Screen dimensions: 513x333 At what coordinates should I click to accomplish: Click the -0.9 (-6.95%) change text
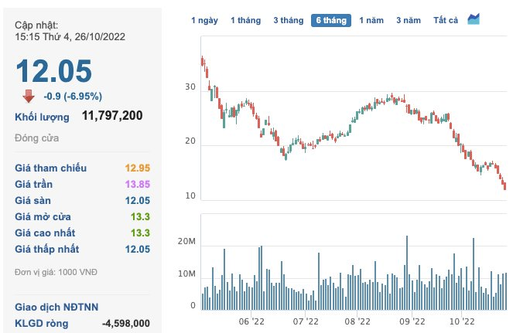click(x=71, y=97)
